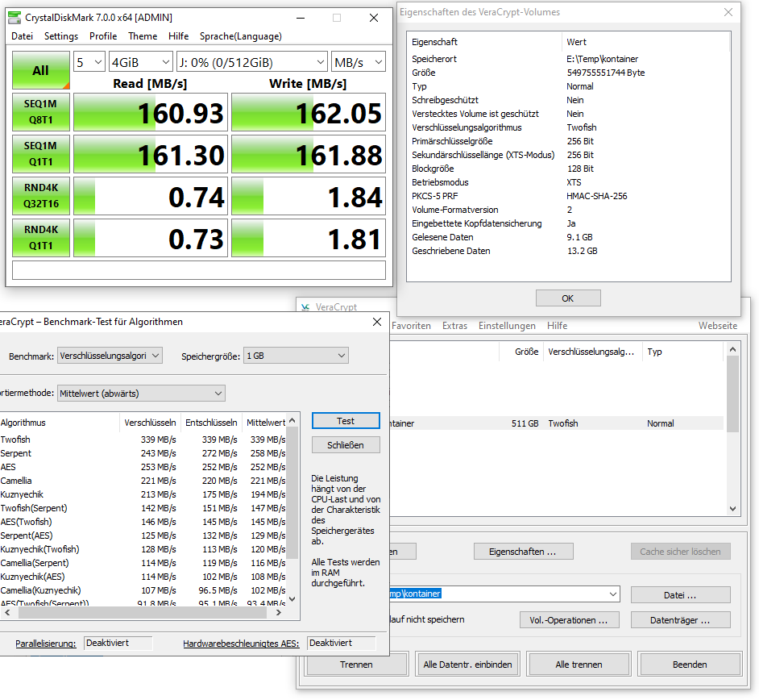Click scroll-up arrow of benchmark results list
This screenshot has height=700, width=759.
coord(292,420)
